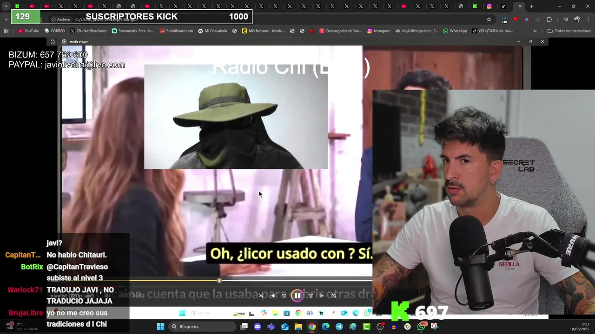Viewport: 595px width, 334px height.
Task: Open Streamlabs bookmark
Action: (x=132, y=31)
